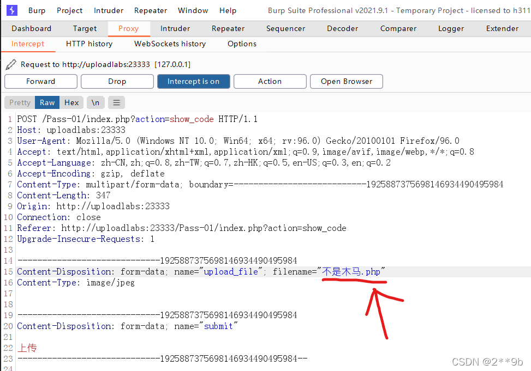531x371 pixels.
Task: Toggle the \n non-printable characters button
Action: point(95,102)
